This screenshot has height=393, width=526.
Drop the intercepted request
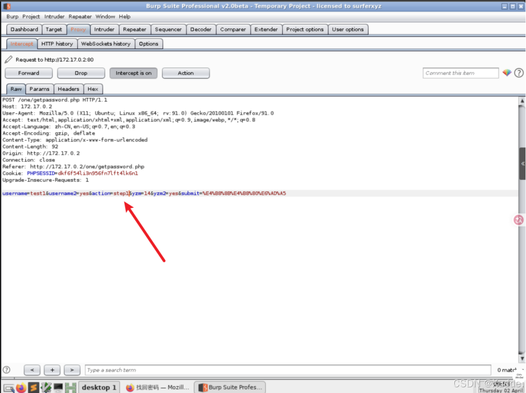(x=81, y=73)
